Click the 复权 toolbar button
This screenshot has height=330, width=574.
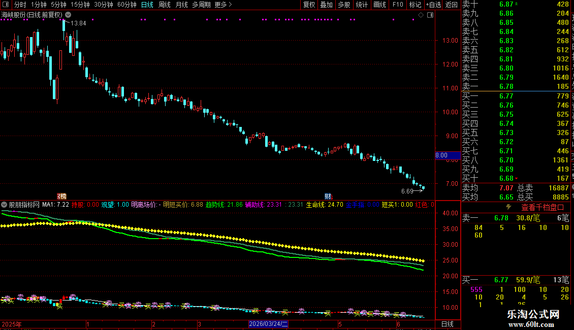coord(309,5)
